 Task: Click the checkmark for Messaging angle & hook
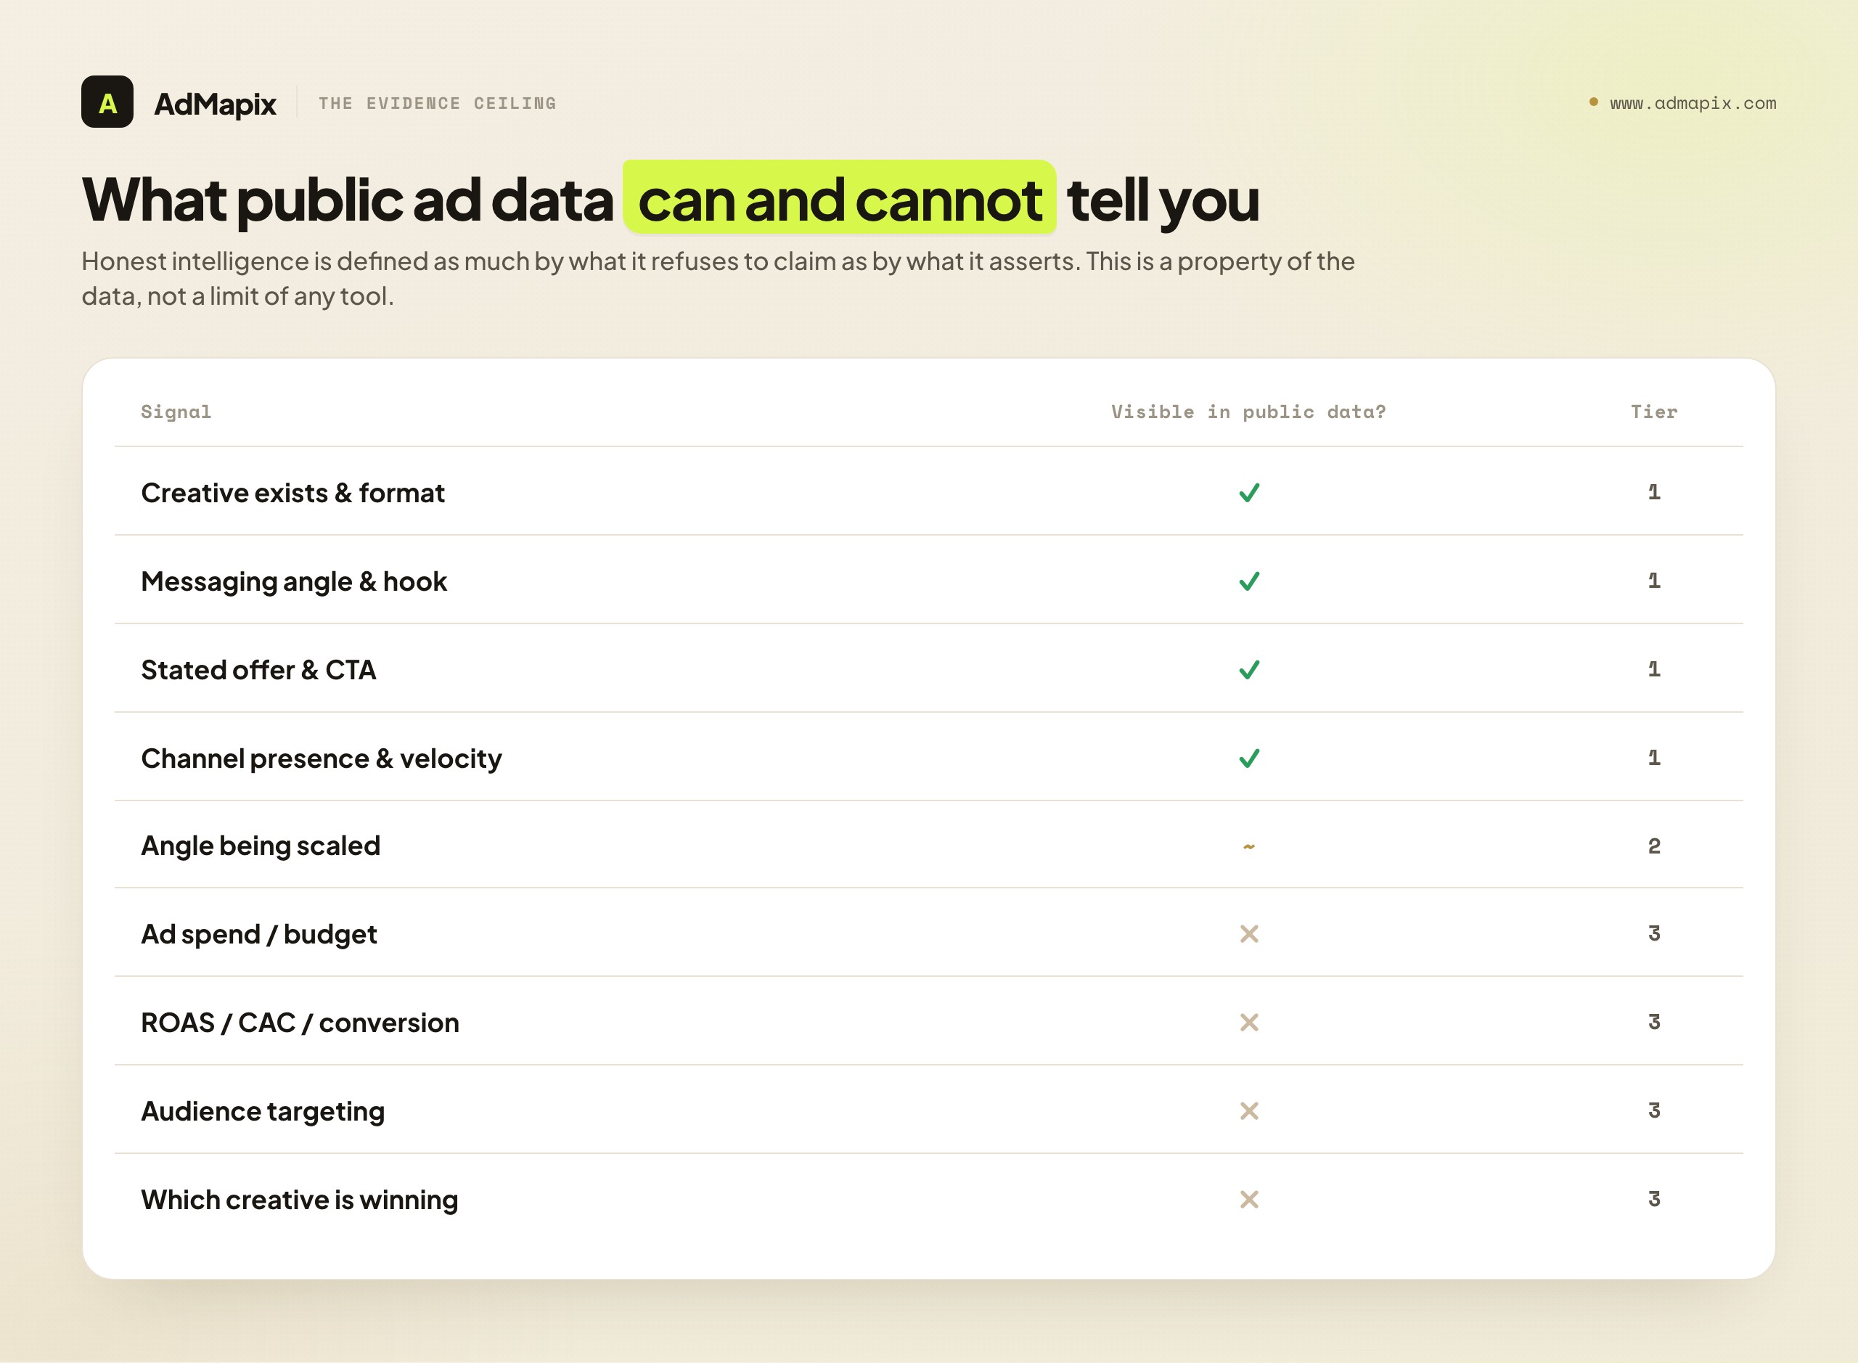[1249, 581]
